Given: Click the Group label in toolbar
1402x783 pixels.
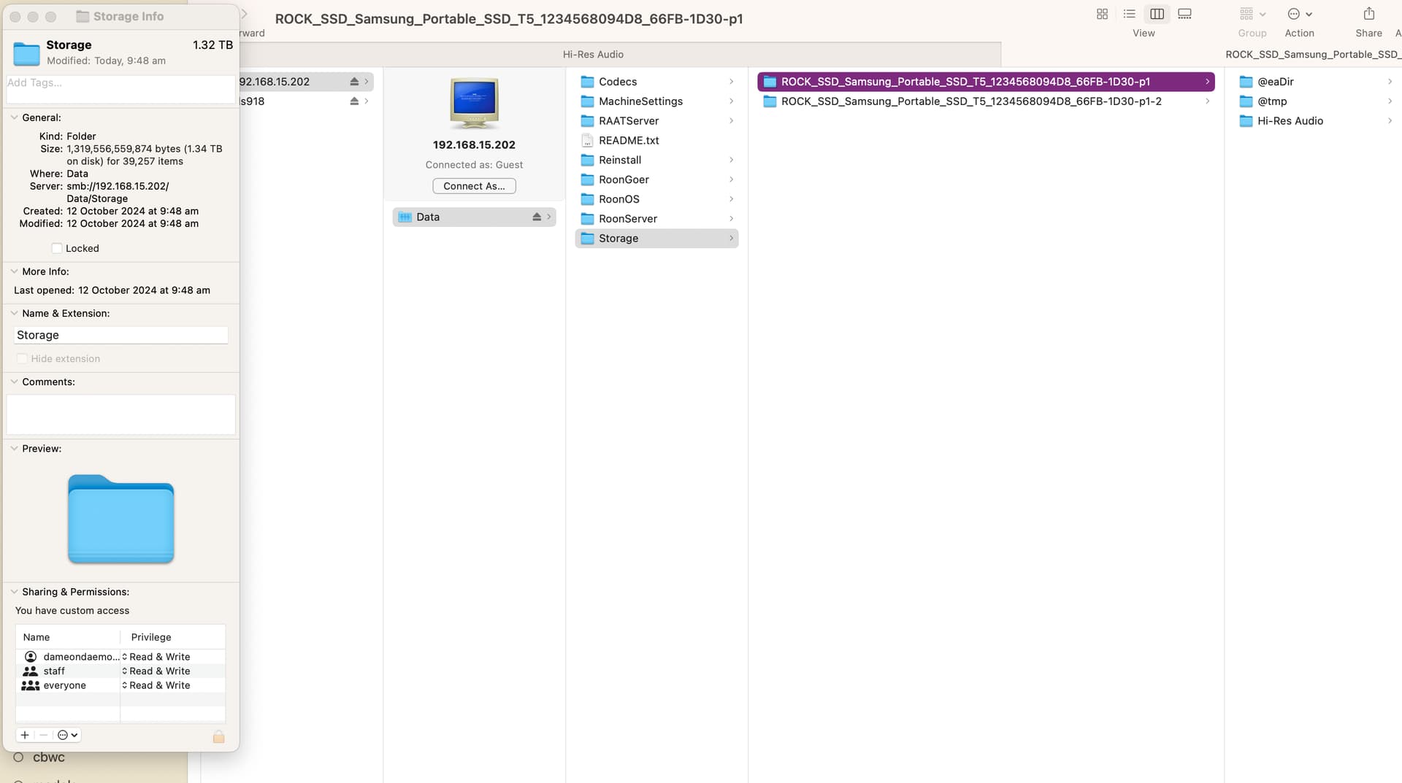Looking at the screenshot, I should tap(1252, 34).
